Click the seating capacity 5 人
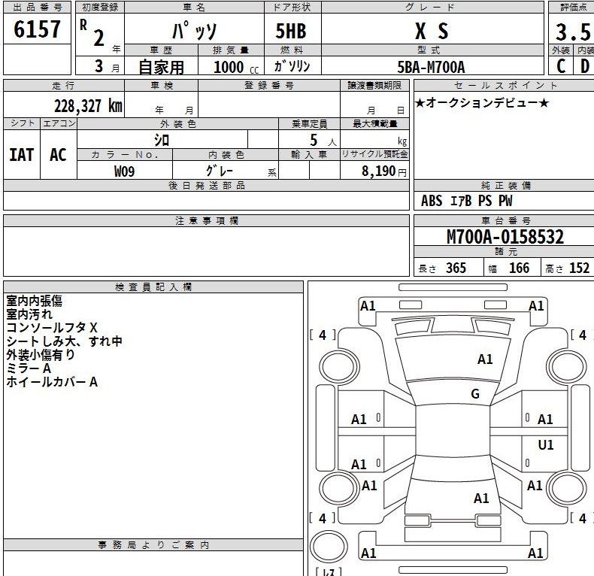594x576 pixels. [323, 140]
